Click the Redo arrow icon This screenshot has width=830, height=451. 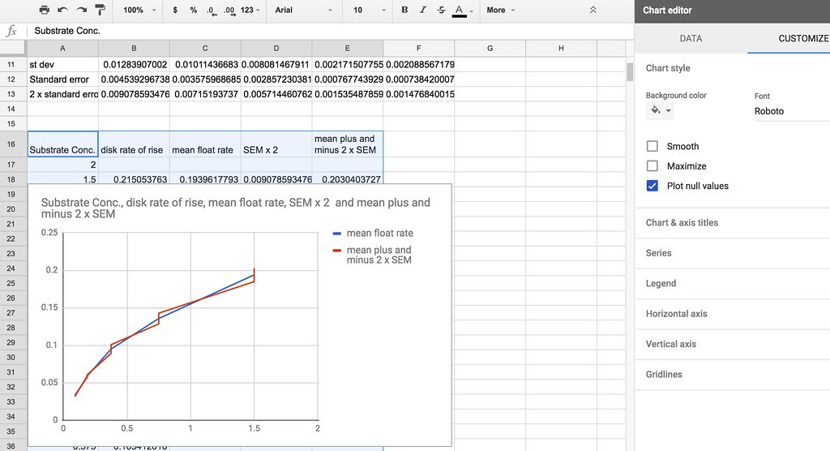[81, 11]
